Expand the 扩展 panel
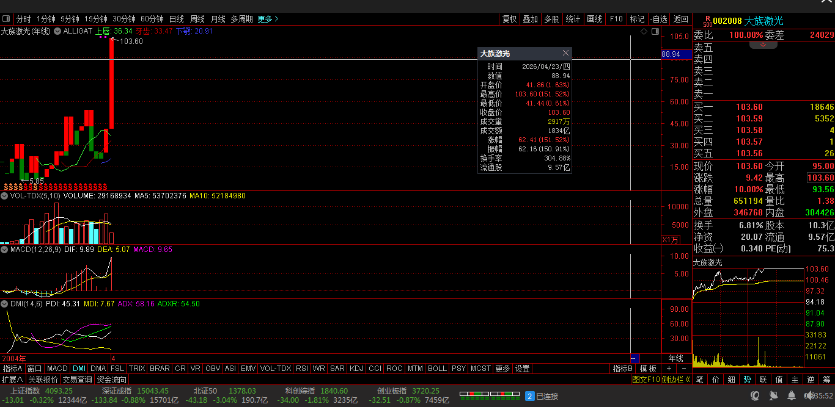Screen dimensions: 835x407 (12, 379)
